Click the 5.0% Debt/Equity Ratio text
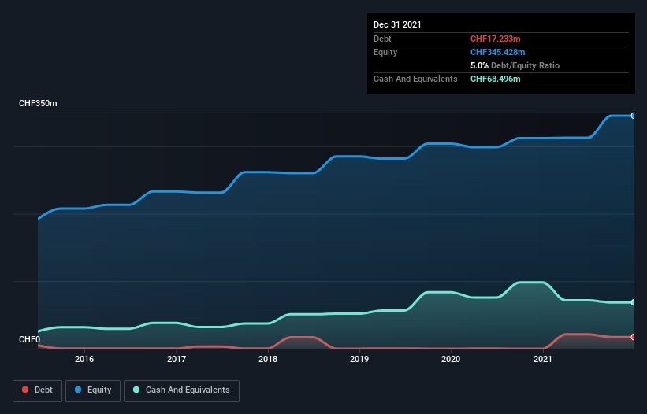Image resolution: width=647 pixels, height=414 pixels. [x=515, y=65]
